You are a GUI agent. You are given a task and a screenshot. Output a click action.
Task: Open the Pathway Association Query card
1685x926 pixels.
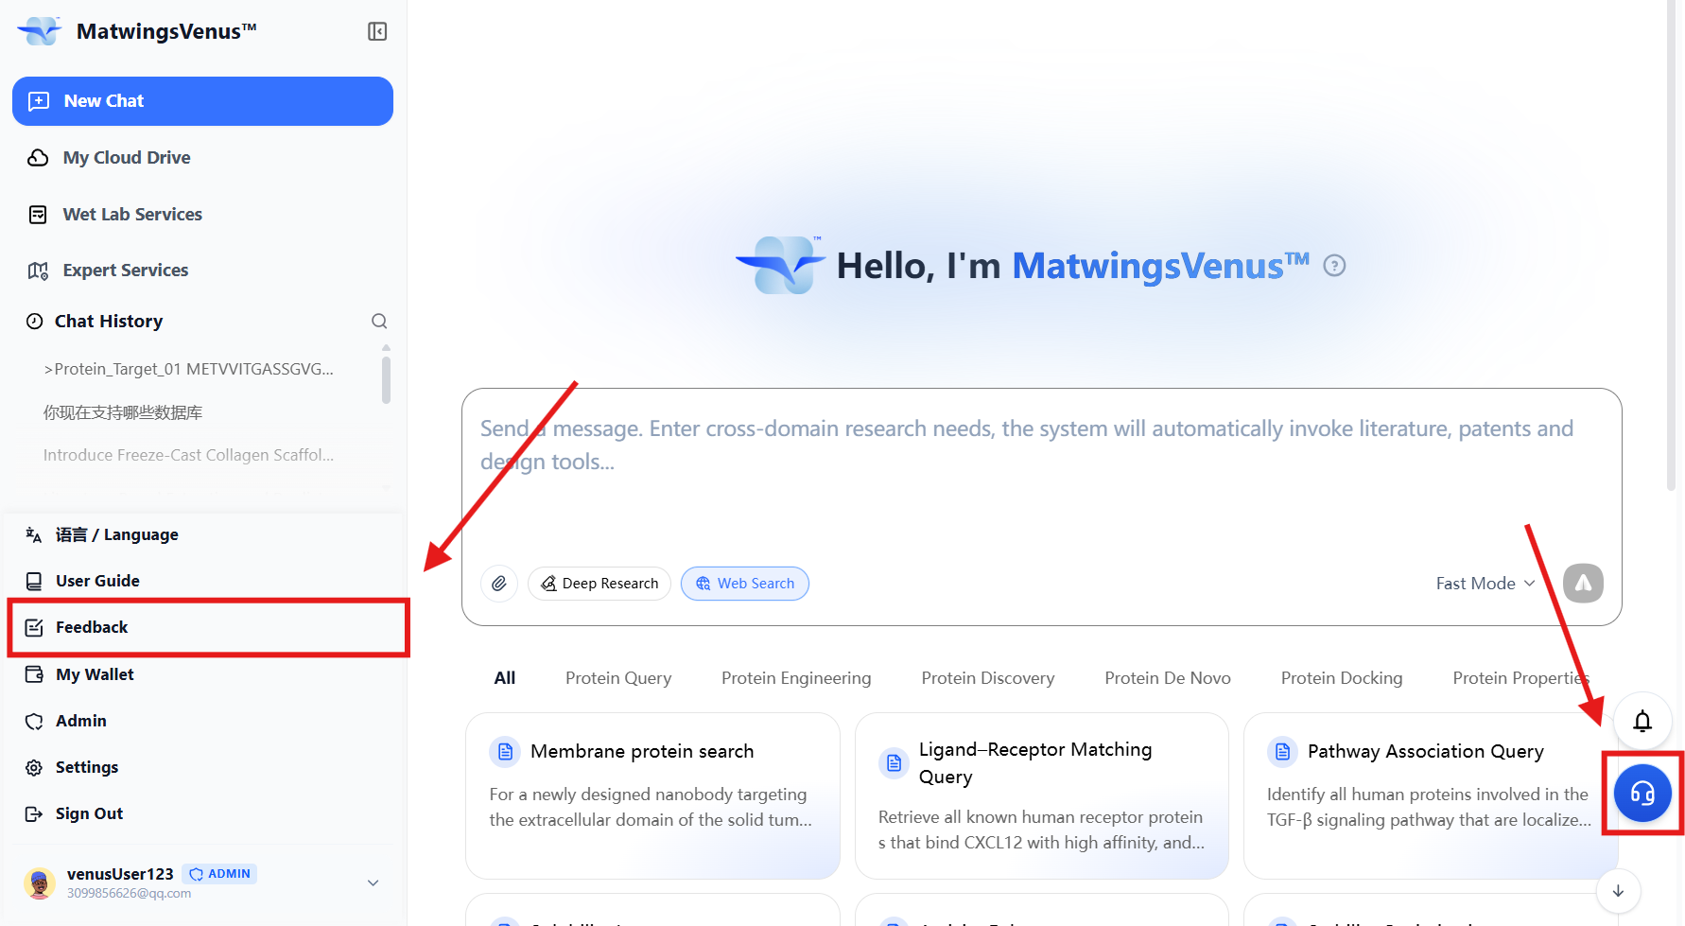[1431, 795]
